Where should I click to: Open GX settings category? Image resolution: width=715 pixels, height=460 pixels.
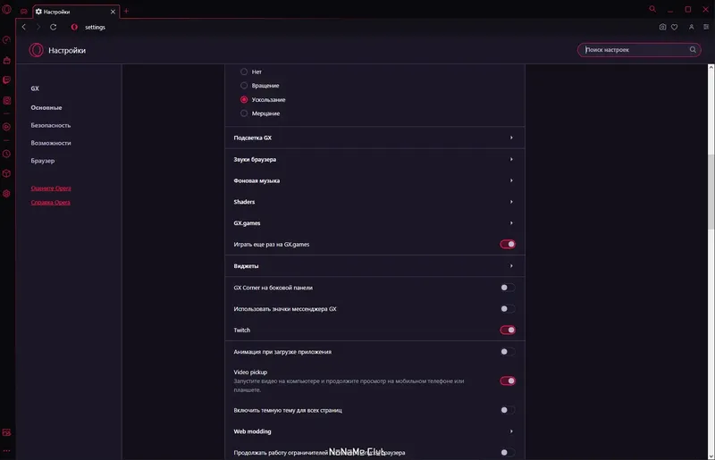pos(35,88)
